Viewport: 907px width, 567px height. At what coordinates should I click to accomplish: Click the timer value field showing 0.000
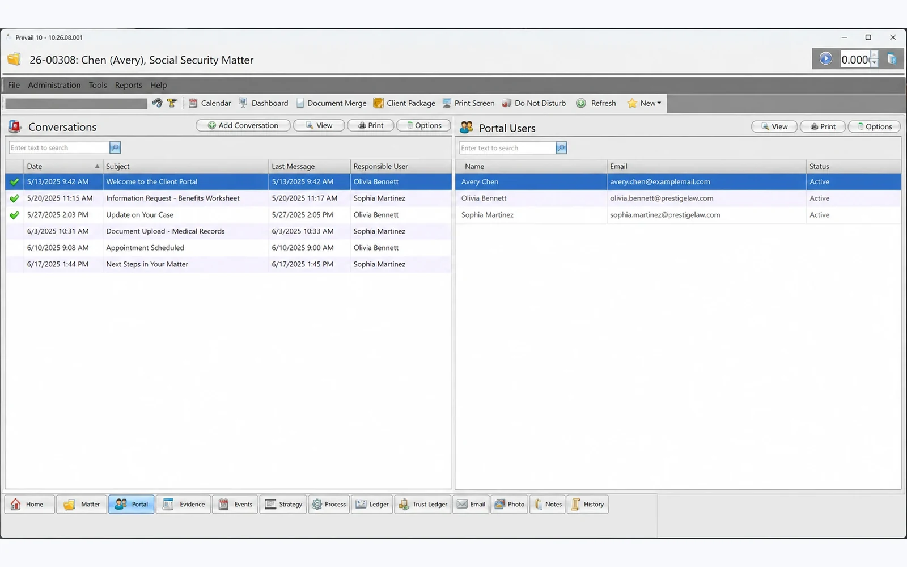(855, 60)
